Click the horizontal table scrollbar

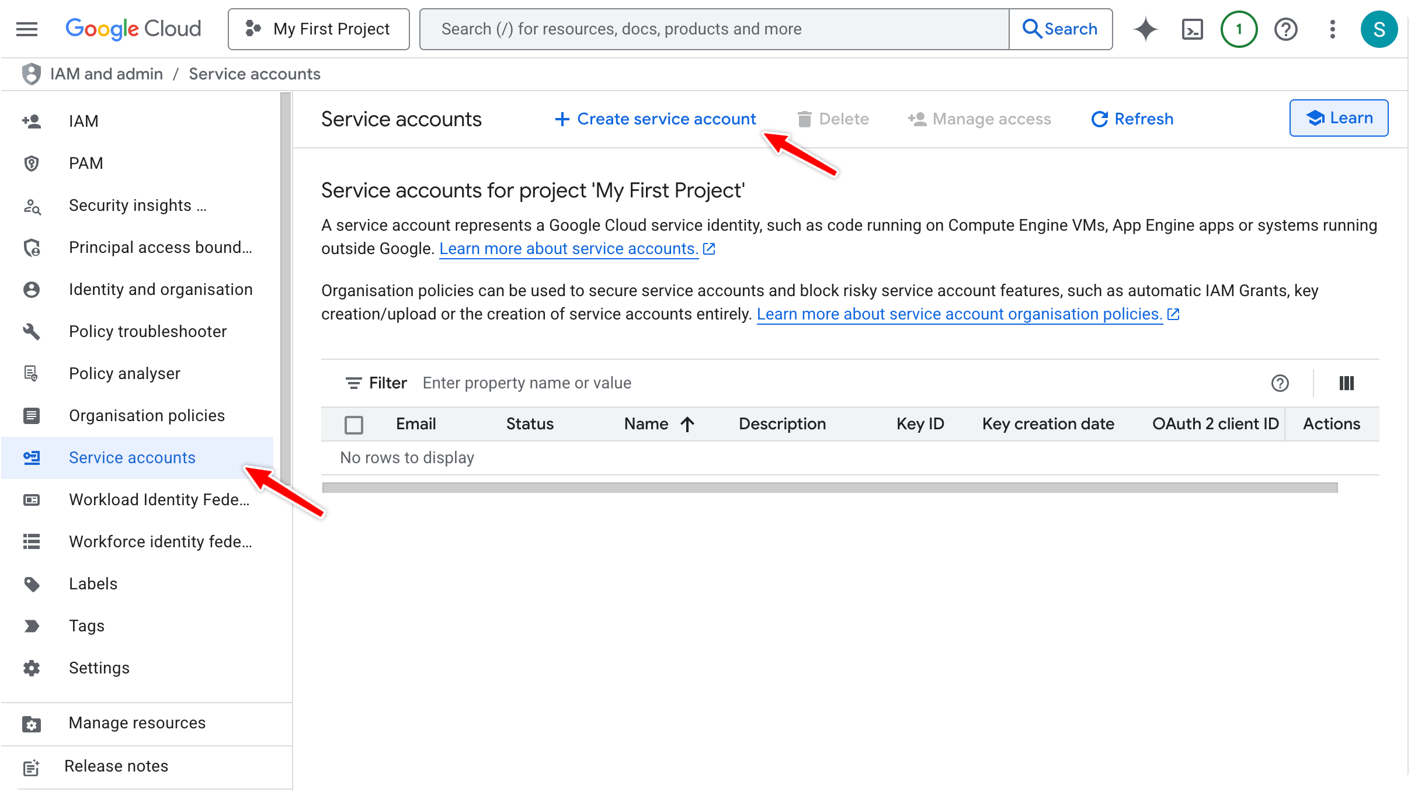(829, 488)
